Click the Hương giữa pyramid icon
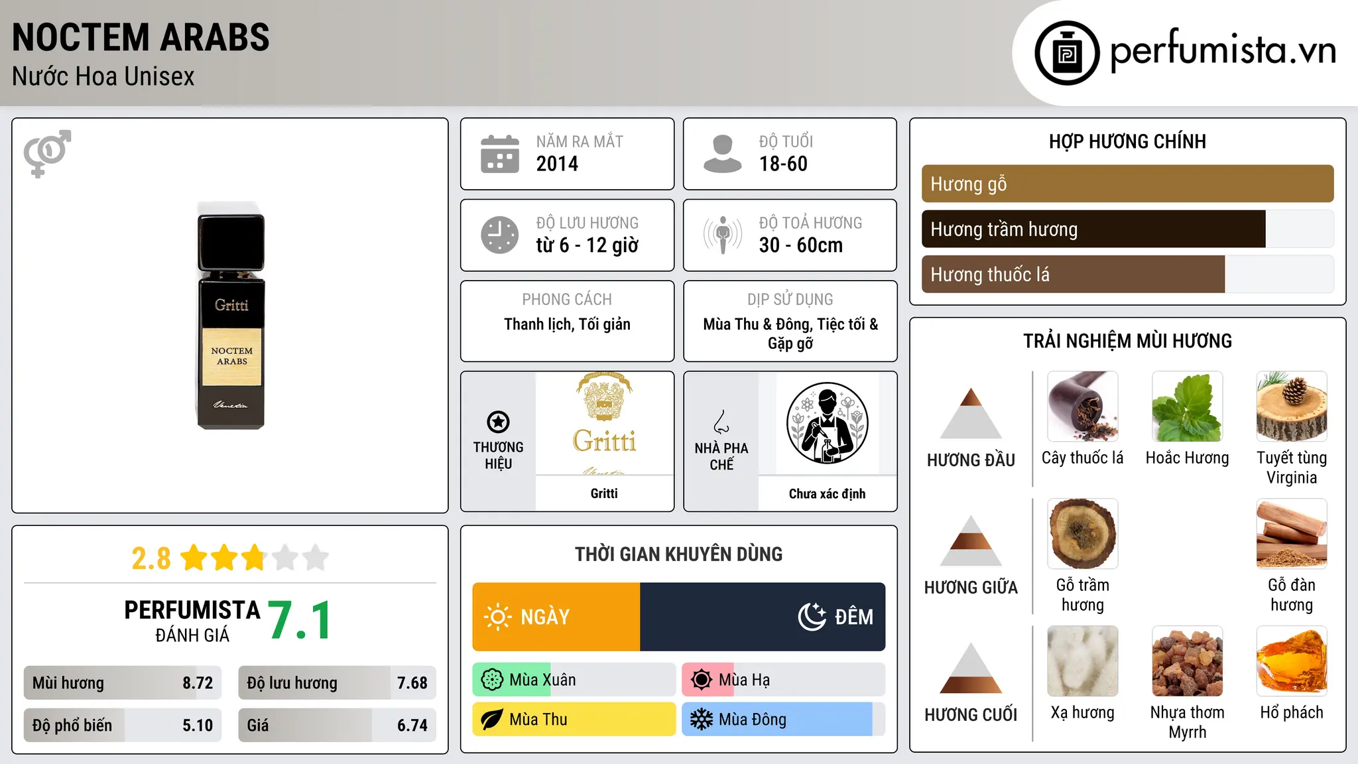1358x764 pixels. point(971,541)
